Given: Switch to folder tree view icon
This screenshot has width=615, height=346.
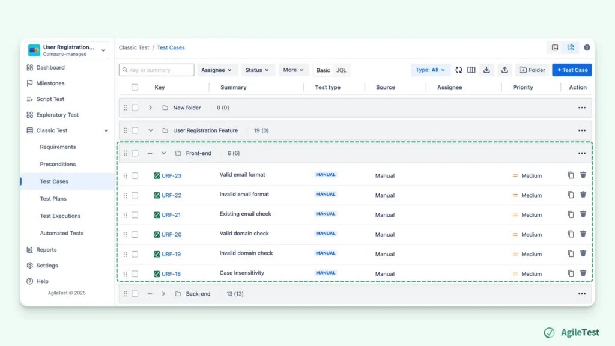Looking at the screenshot, I should [571, 47].
